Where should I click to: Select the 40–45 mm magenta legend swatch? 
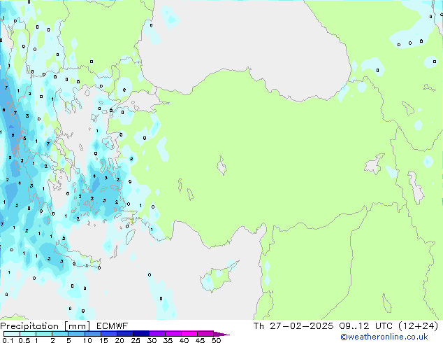(x=189, y=334)
